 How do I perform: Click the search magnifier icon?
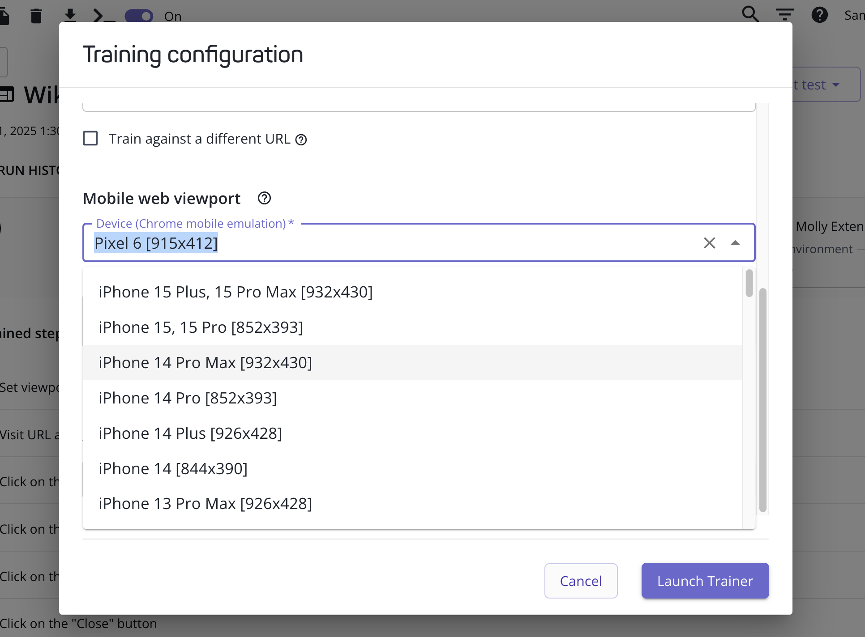[750, 14]
